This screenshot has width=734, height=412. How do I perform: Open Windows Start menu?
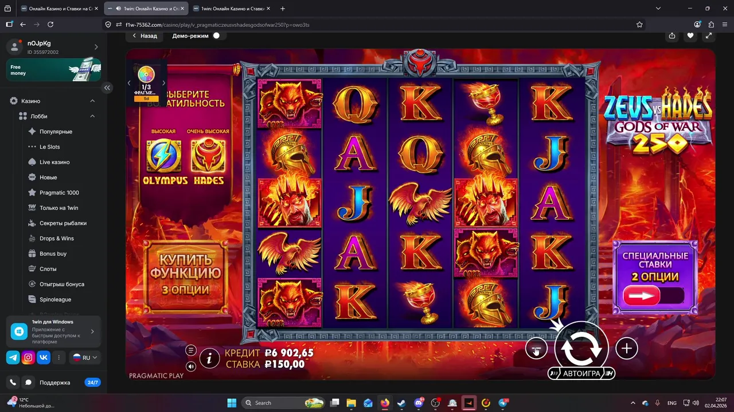232,403
